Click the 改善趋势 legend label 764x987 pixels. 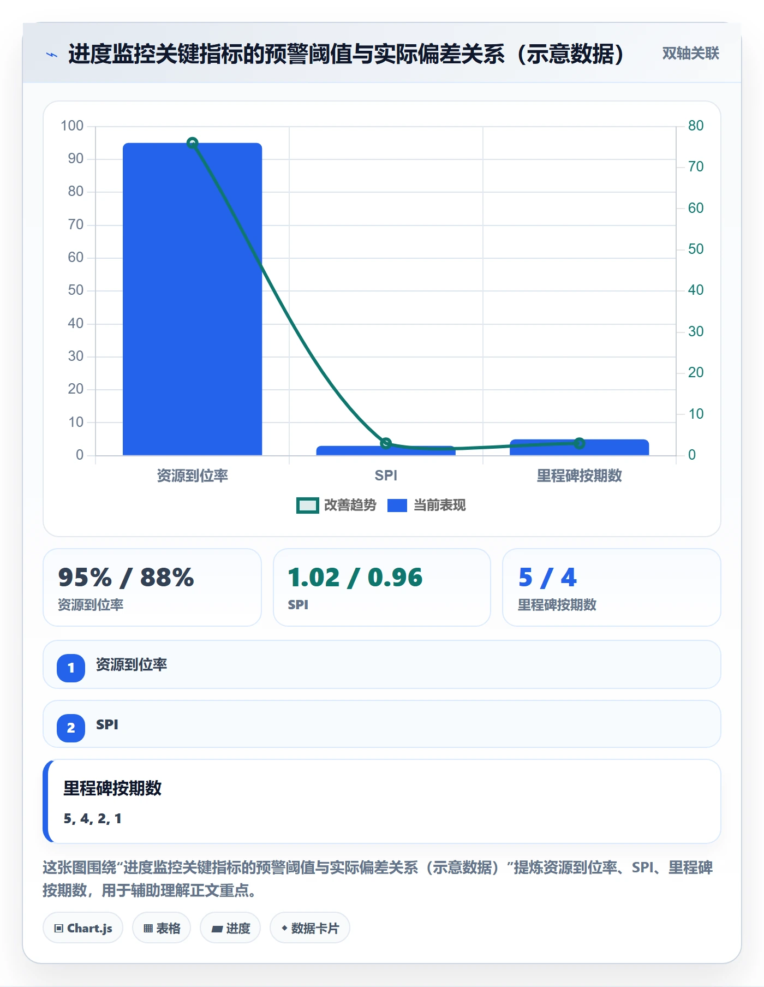[x=350, y=506]
